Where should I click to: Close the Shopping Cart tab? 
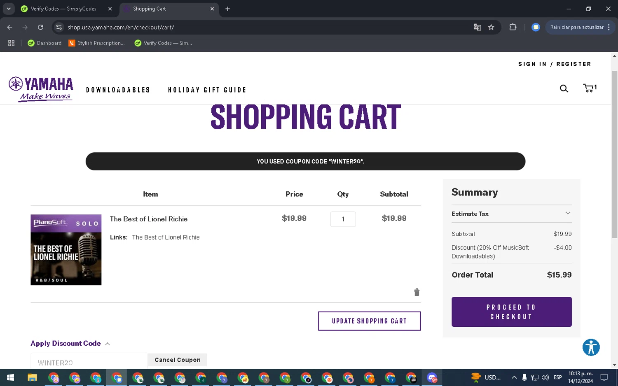pyautogui.click(x=212, y=9)
